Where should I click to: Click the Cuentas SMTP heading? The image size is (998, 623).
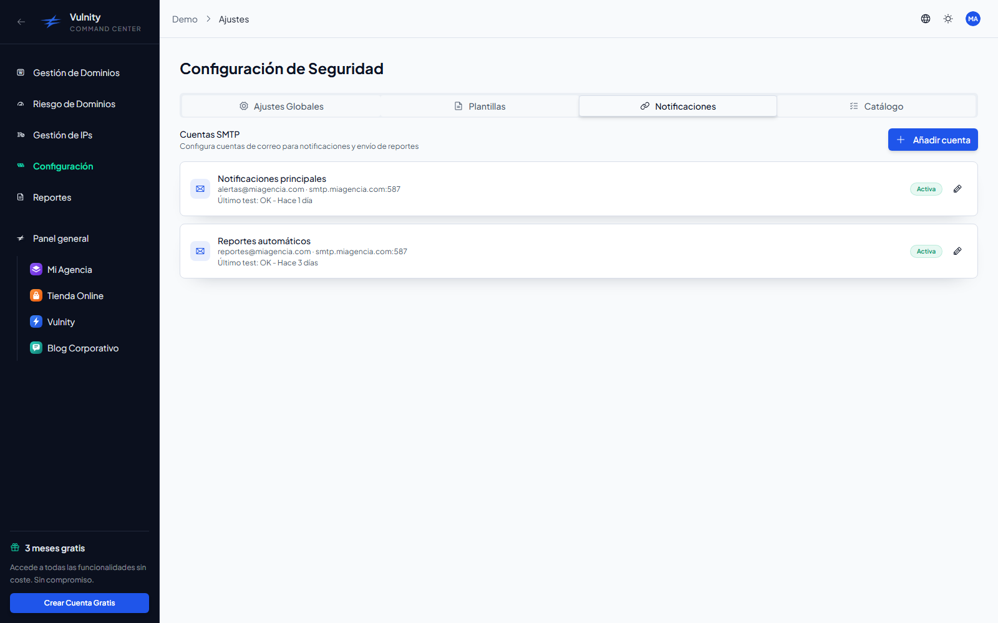(x=210, y=135)
